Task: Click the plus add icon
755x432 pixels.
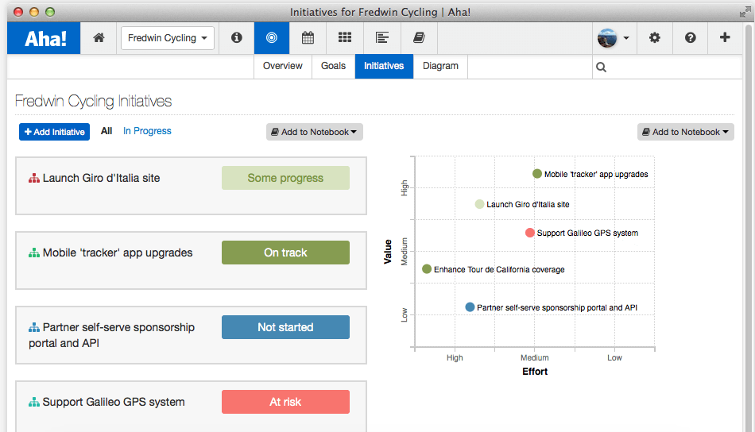Action: point(725,37)
